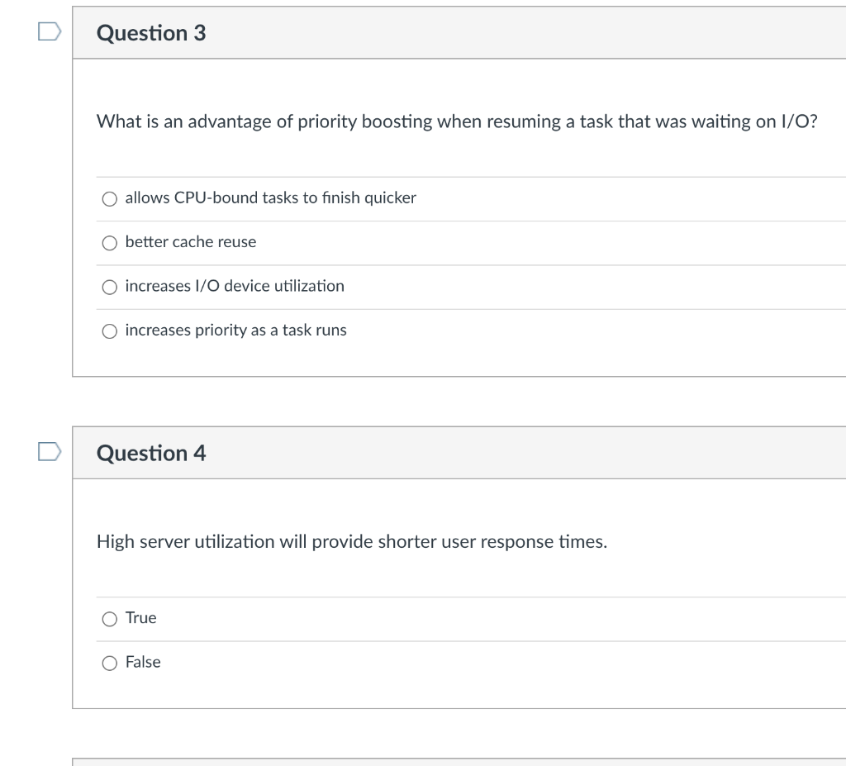
Task: Click the 'Question 4' heading
Action: tap(151, 453)
